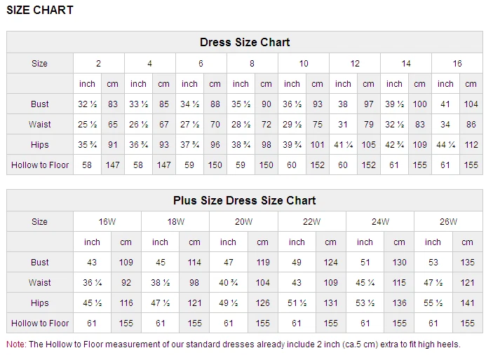Screen dimensions: 493x355
Task: Click the 22W size column header
Action: click(312, 222)
